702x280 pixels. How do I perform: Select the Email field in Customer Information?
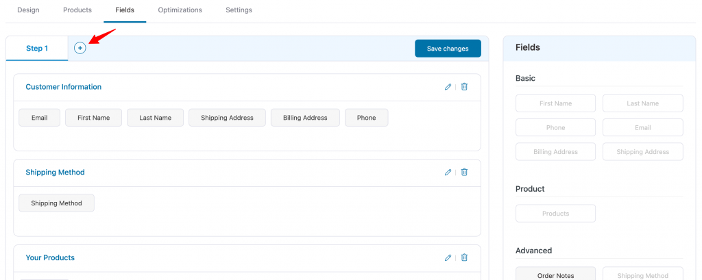point(39,118)
